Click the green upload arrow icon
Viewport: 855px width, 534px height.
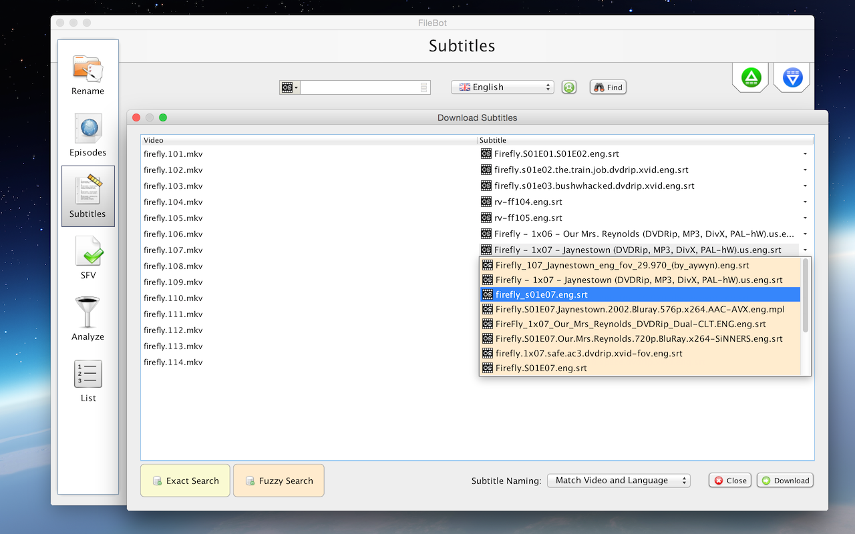[751, 77]
